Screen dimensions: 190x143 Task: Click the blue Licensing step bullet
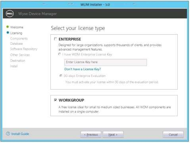point(8,33)
